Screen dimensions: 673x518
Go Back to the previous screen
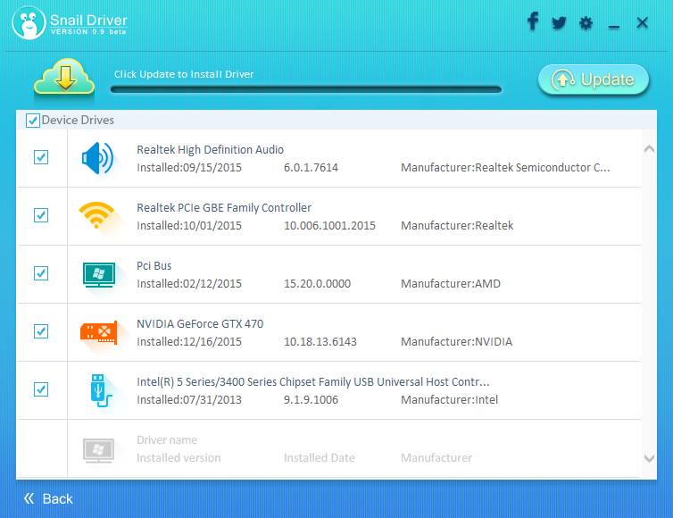click(x=48, y=498)
